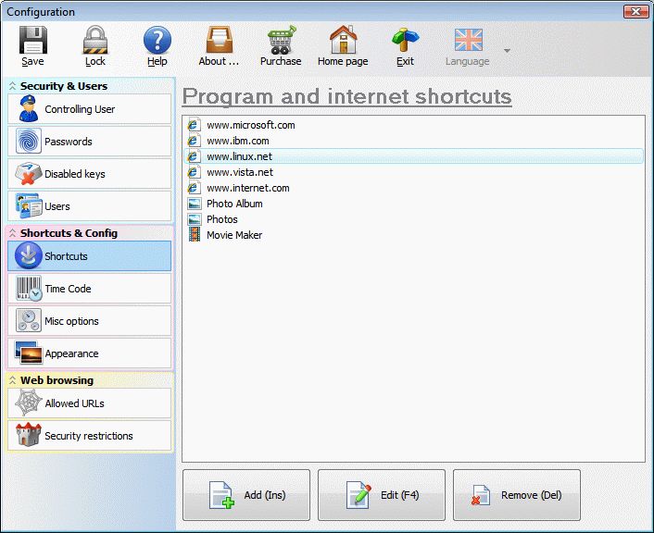Click the Lock padlock icon
This screenshot has height=533, width=654.
95,40
